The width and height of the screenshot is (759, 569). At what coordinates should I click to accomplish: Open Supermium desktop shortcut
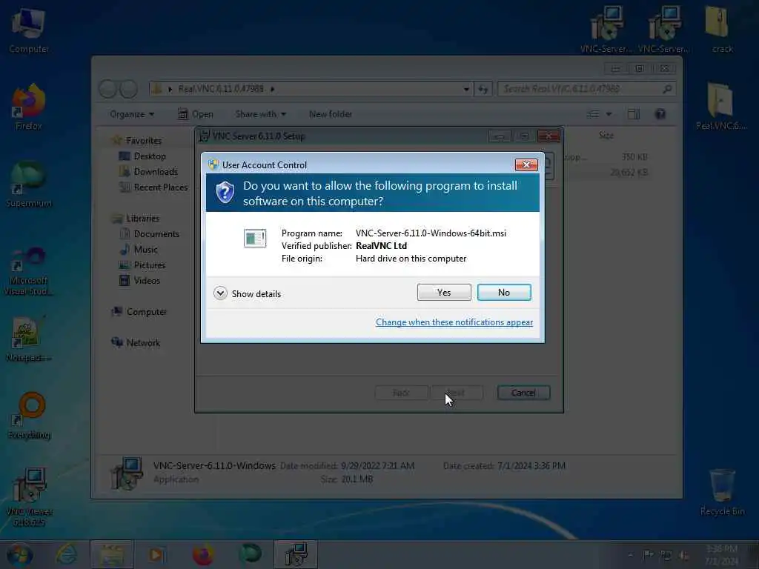coord(29,184)
